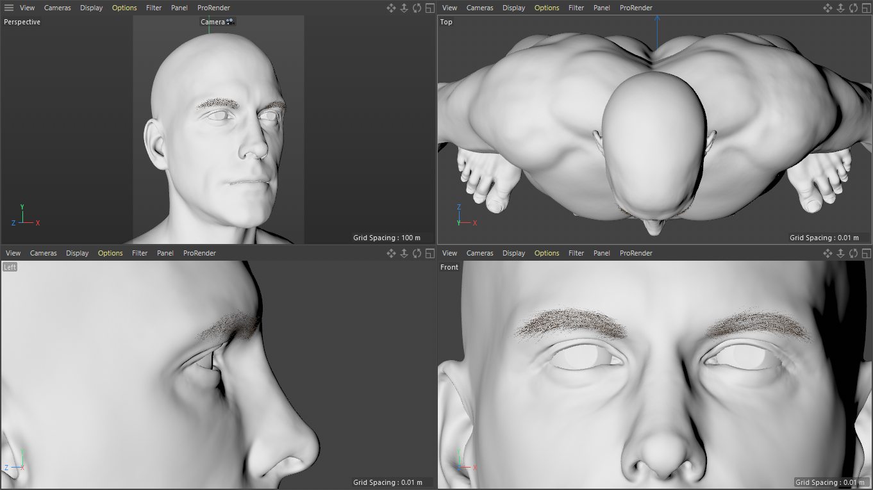Open the Filter menu in Left viewport

140,253
